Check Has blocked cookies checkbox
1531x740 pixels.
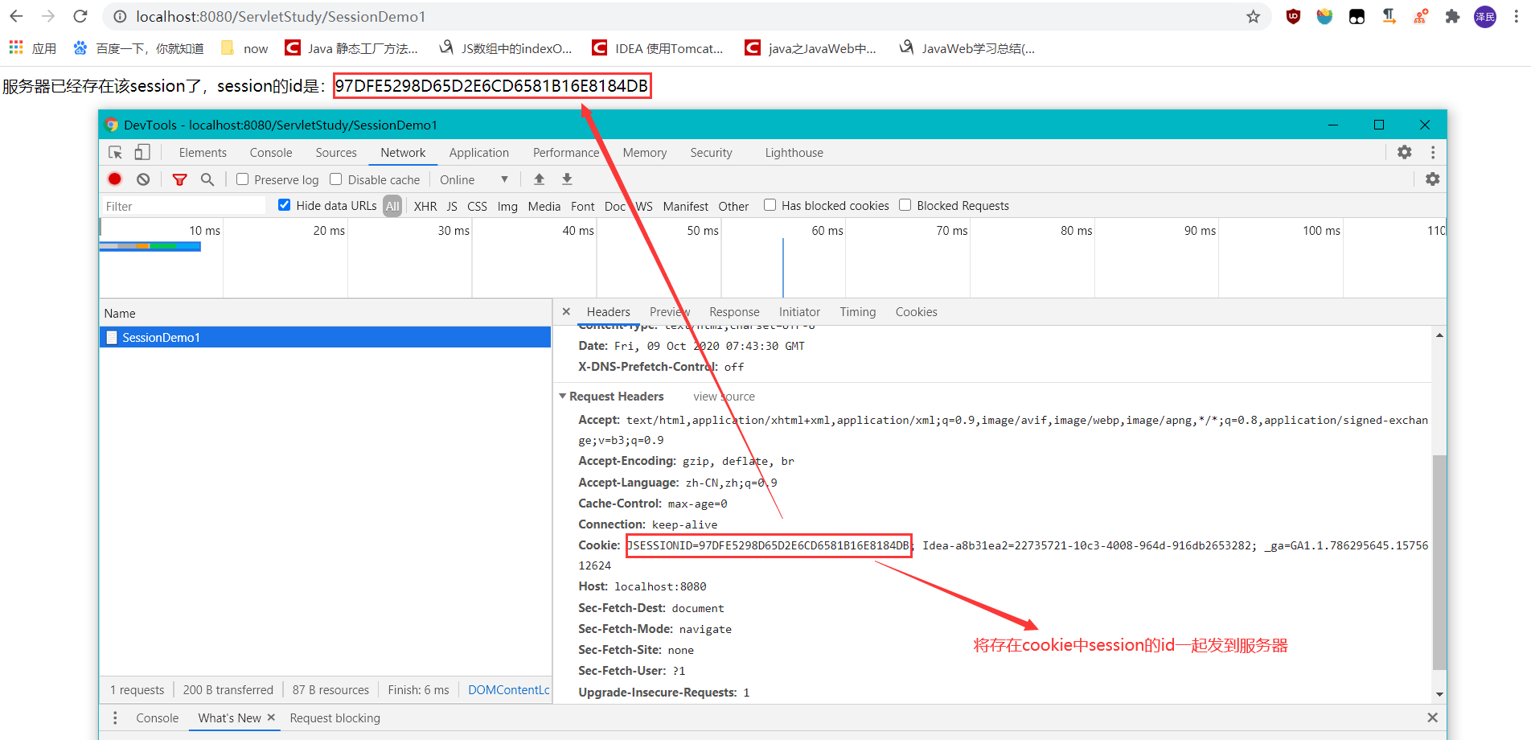click(770, 205)
